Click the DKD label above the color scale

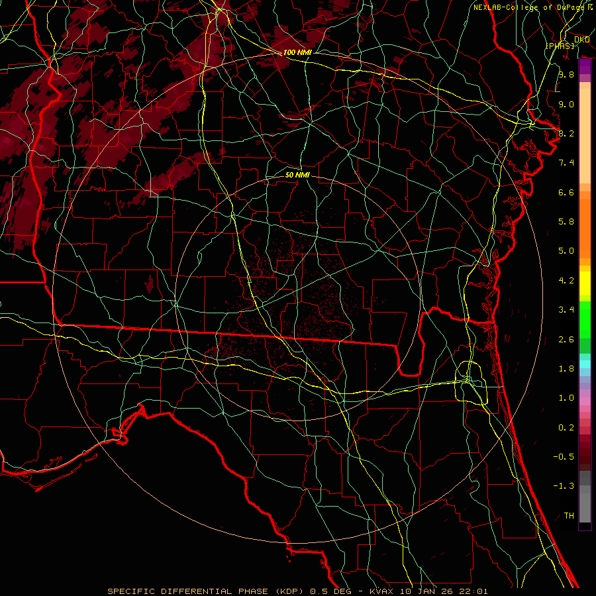(x=581, y=40)
